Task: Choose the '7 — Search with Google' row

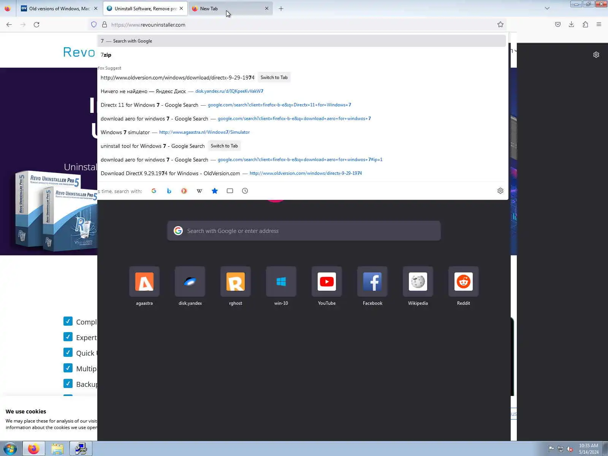Action: (302, 41)
